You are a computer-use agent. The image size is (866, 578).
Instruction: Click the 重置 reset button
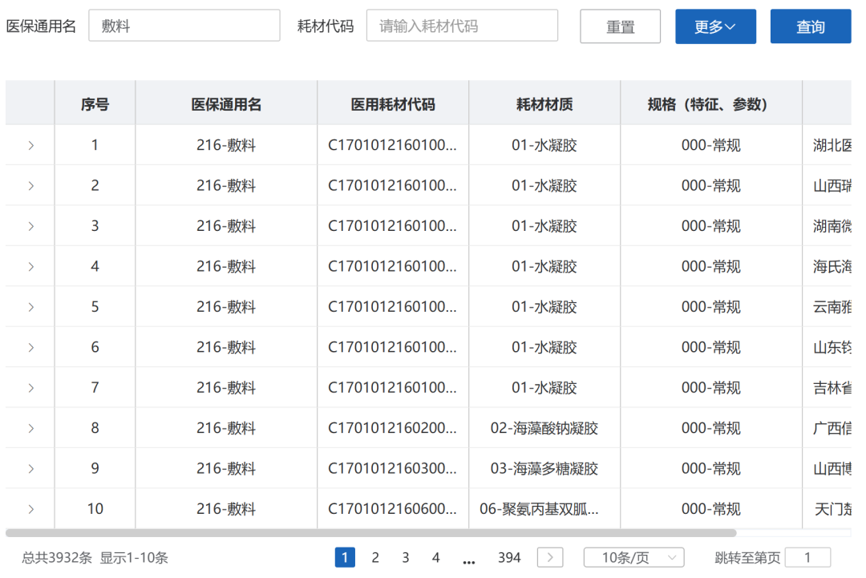point(620,26)
